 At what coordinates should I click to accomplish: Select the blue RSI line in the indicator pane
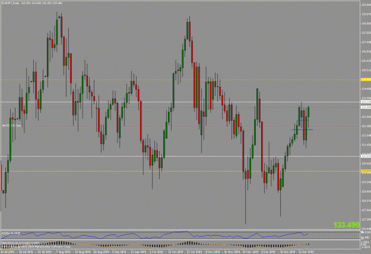(154, 235)
